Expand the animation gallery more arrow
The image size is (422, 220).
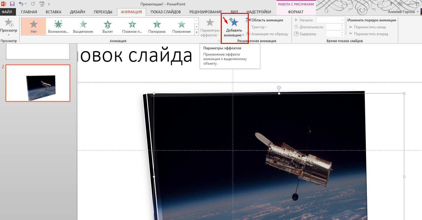197,32
